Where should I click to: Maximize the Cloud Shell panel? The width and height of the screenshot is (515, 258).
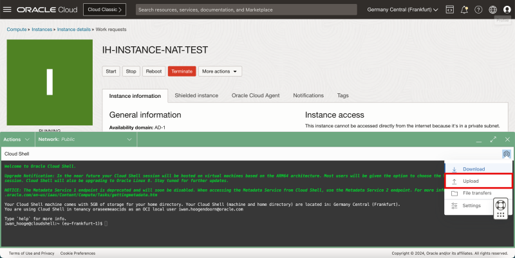pyautogui.click(x=493, y=140)
